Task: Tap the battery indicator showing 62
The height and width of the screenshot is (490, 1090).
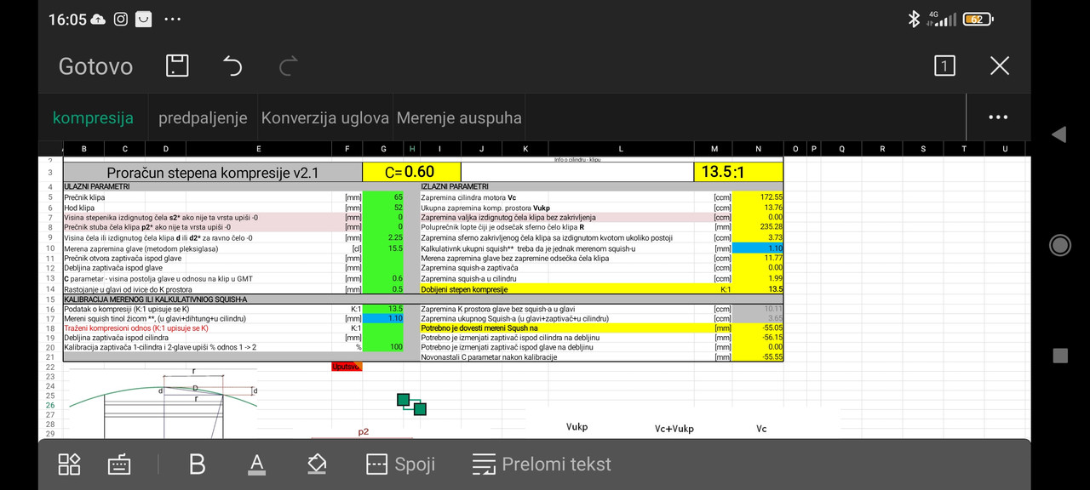Action: pos(978,19)
